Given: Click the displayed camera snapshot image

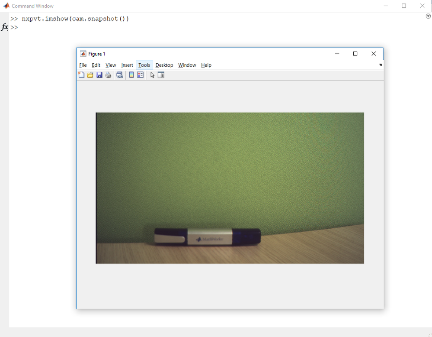Looking at the screenshot, I should tap(230, 188).
